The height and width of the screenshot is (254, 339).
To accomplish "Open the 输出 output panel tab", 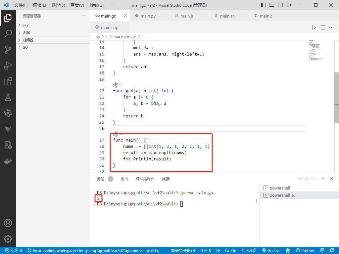I will point(124,179).
